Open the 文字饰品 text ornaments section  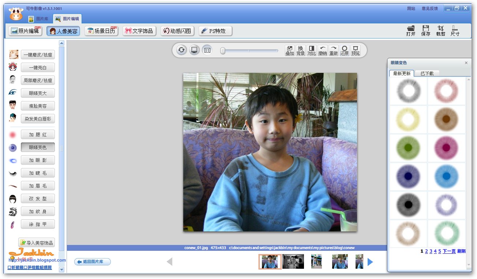[139, 31]
